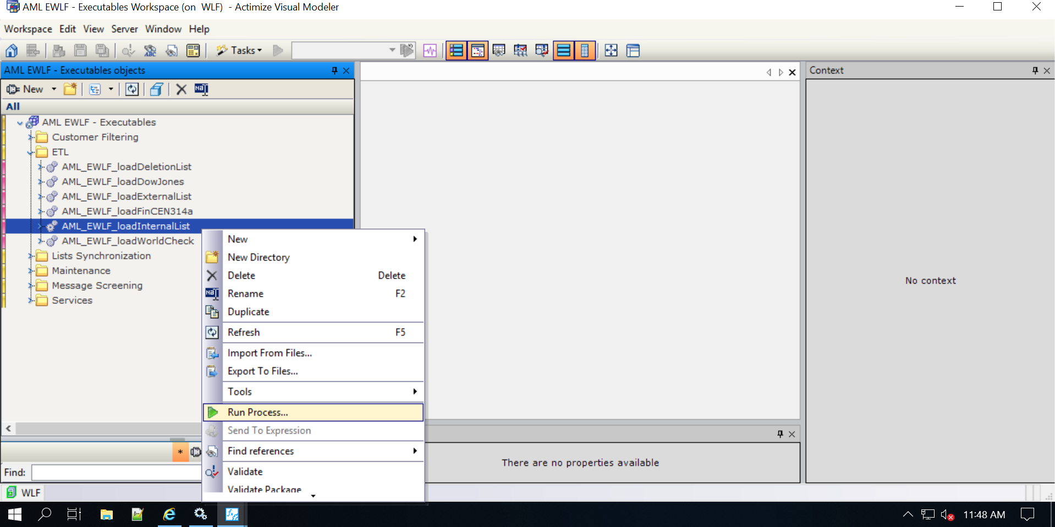Screen dimensions: 1055x527
Task: Click the Windows Start button
Action: (x=15, y=514)
